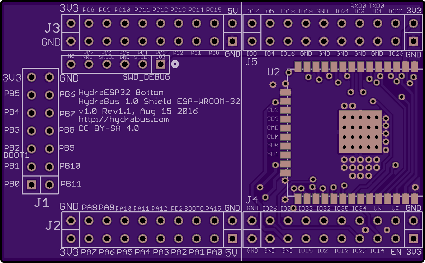
Task: Click the "SD1" label beside U2
Action: (273, 154)
